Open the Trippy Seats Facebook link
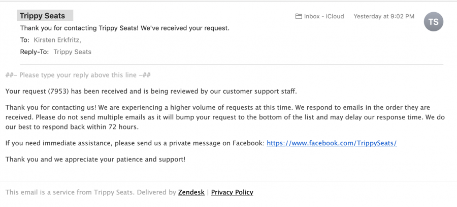Viewport: 457px width, 207px height. click(332, 143)
